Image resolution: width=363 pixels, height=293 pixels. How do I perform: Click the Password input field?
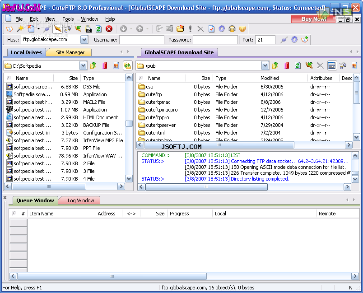tap(215, 40)
